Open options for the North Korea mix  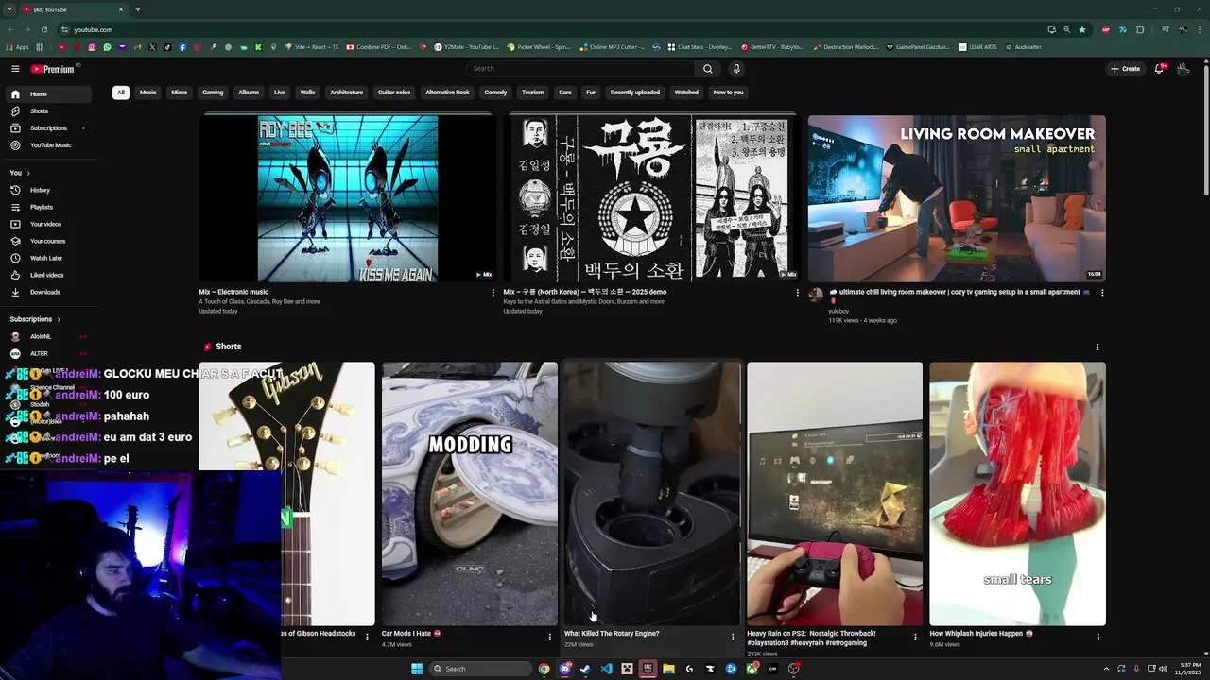pyautogui.click(x=797, y=293)
